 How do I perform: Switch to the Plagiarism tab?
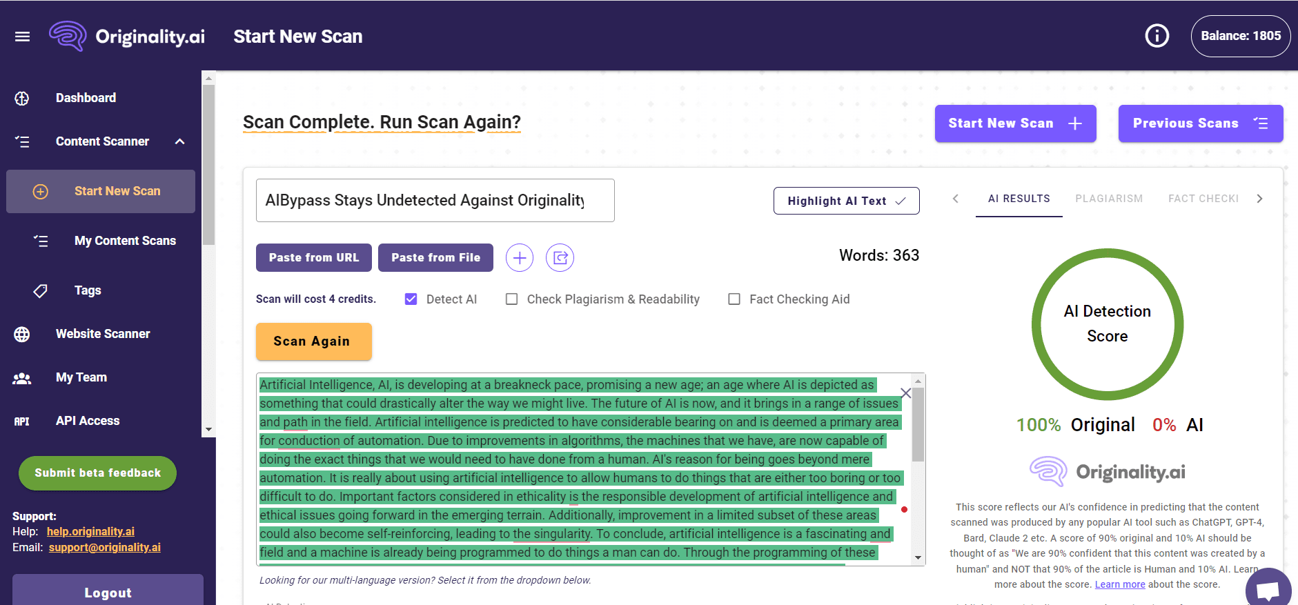pos(1108,199)
